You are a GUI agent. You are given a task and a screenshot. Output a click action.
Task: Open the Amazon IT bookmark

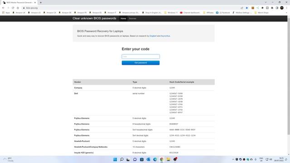click(x=111, y=13)
